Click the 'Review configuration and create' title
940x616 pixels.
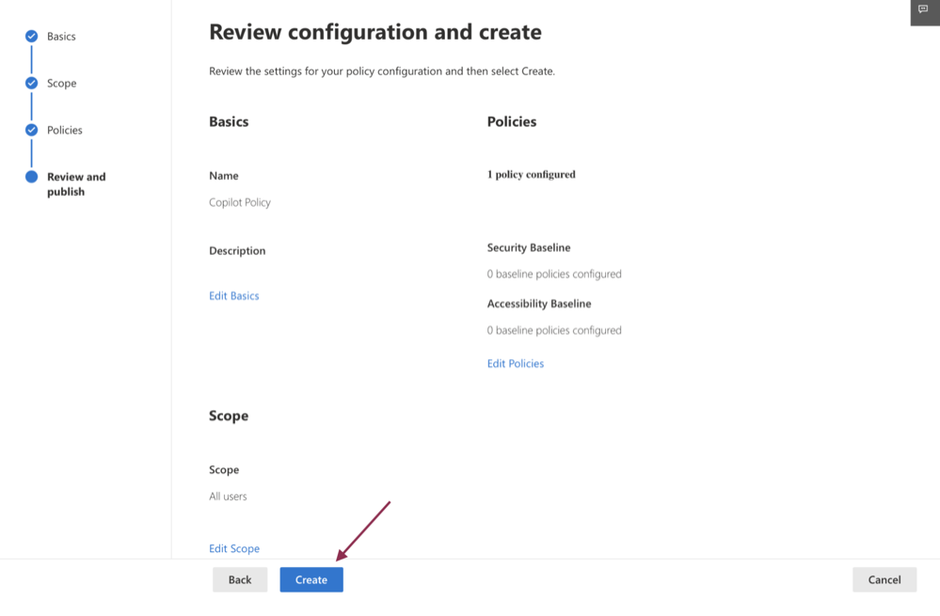point(375,32)
